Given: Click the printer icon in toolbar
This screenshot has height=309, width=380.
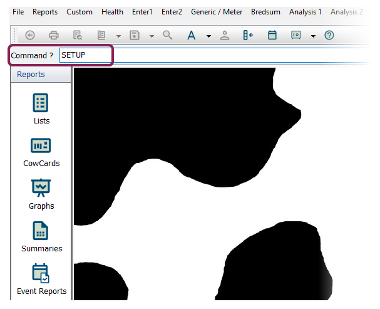Looking at the screenshot, I should tap(54, 35).
